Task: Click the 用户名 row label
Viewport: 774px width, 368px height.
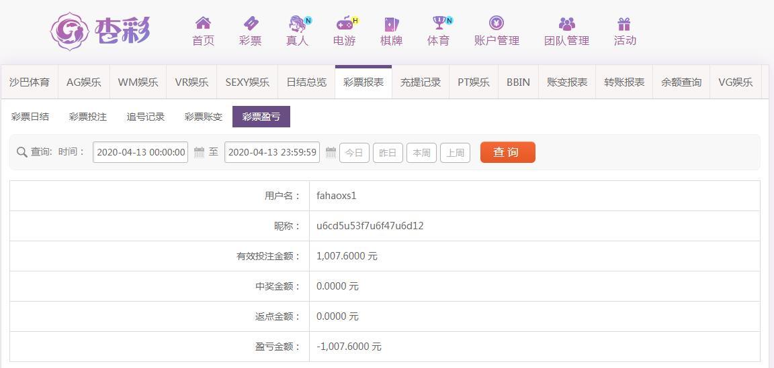Action: [282, 196]
